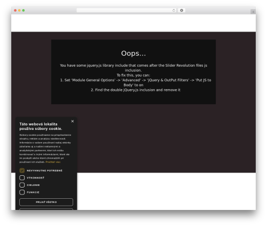Click the Oops... error heading
Image resolution: width=267 pixels, height=226 pixels.
133,53
